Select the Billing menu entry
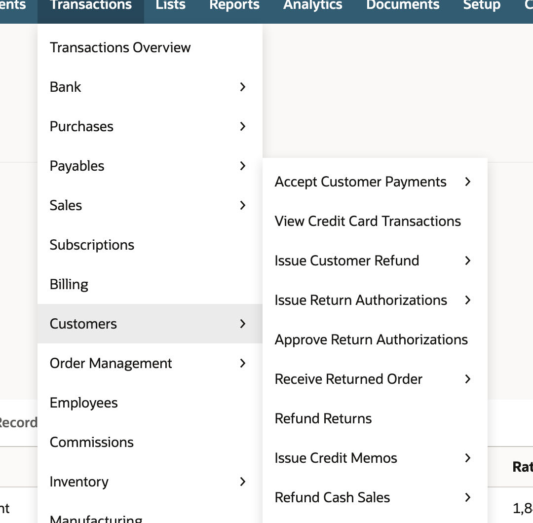 [150, 284]
